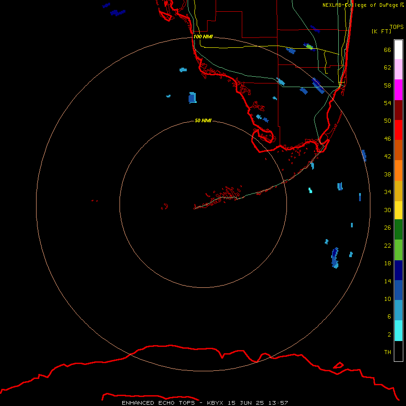Click the black TH legend swatch
This screenshot has width=406, height=406.
click(x=398, y=351)
